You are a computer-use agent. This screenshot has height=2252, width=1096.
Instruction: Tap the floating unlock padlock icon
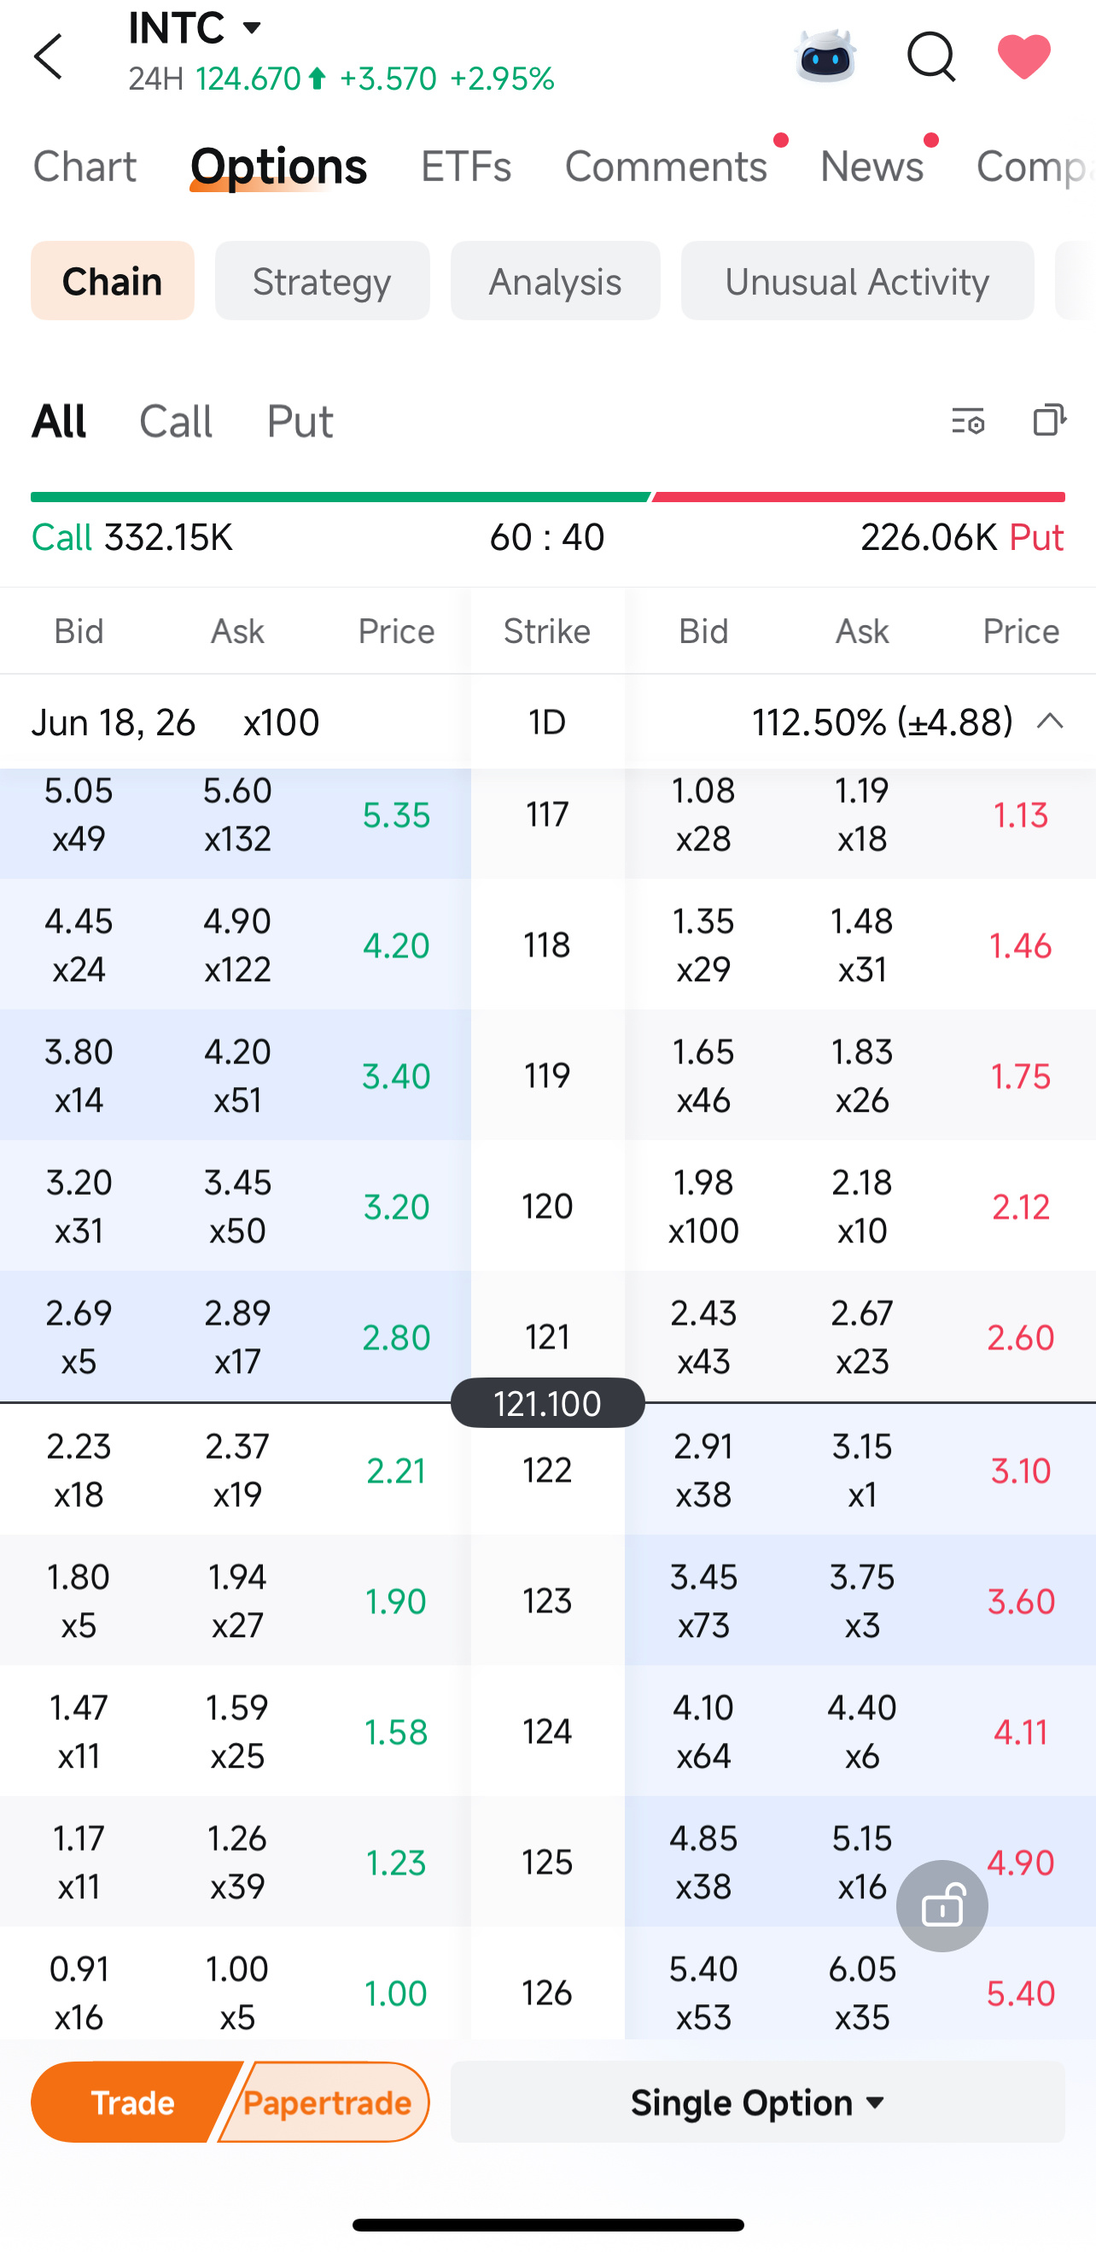[x=942, y=1906]
